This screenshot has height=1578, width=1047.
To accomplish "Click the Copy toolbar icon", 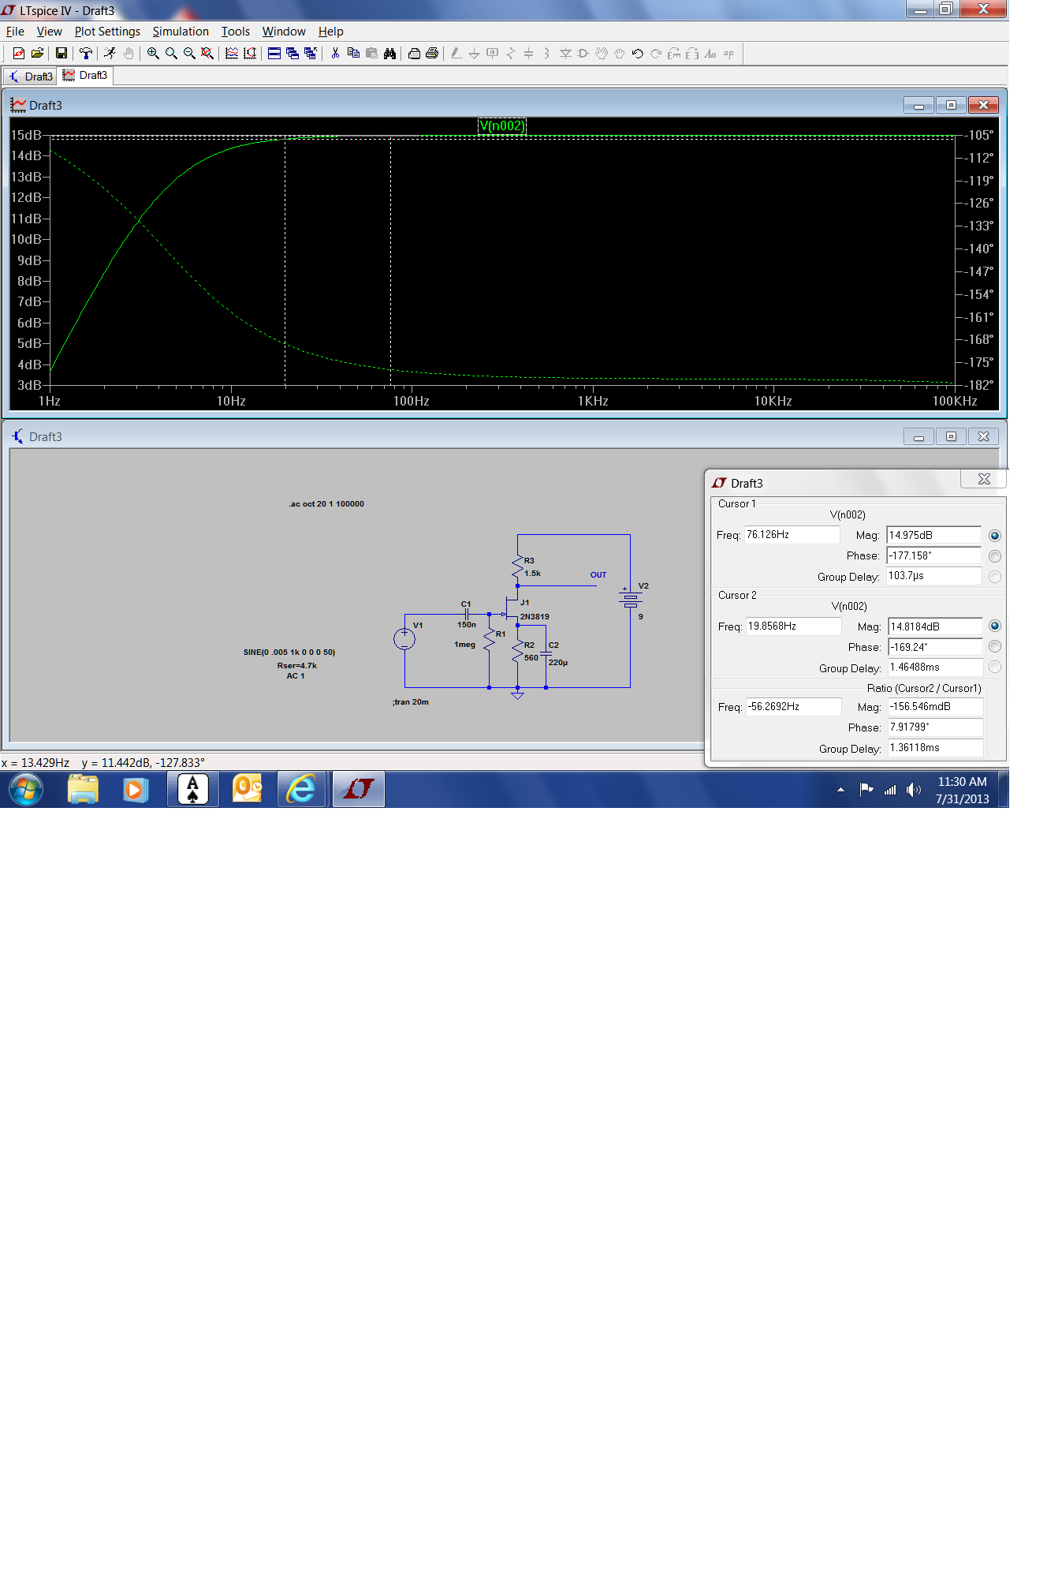I will [353, 54].
